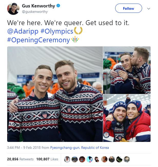This screenshot has height=167, width=158.
Task: Open the third liker's avatar
Action: [x=82, y=159]
